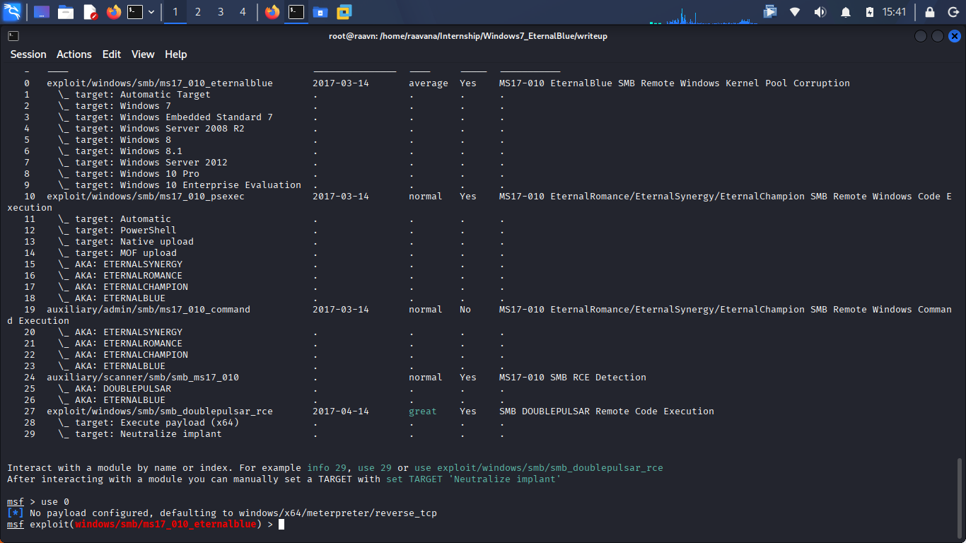Click 'MS17-010 SMB RCE Detection' description

[x=573, y=378]
